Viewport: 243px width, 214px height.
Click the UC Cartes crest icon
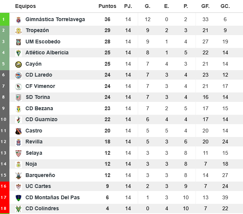[18, 186]
